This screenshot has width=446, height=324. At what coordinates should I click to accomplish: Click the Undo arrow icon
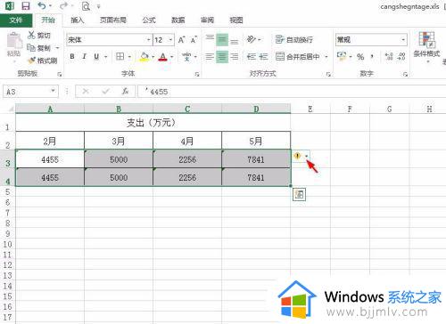click(42, 5)
